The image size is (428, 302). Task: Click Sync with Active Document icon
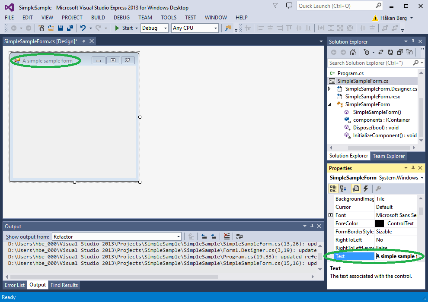click(x=381, y=52)
